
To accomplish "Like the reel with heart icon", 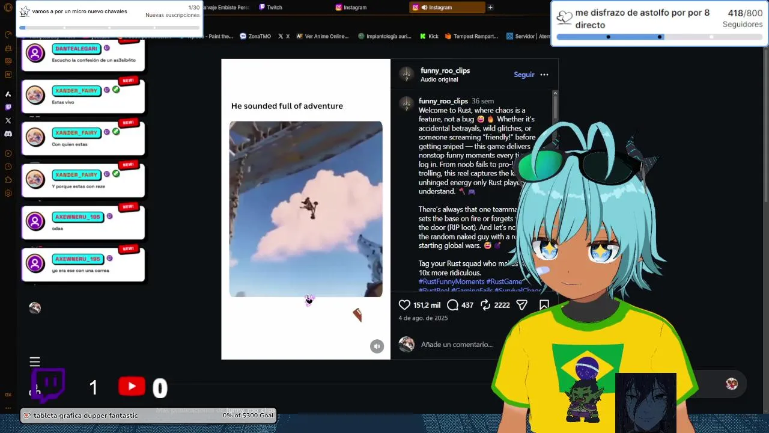I will point(404,305).
